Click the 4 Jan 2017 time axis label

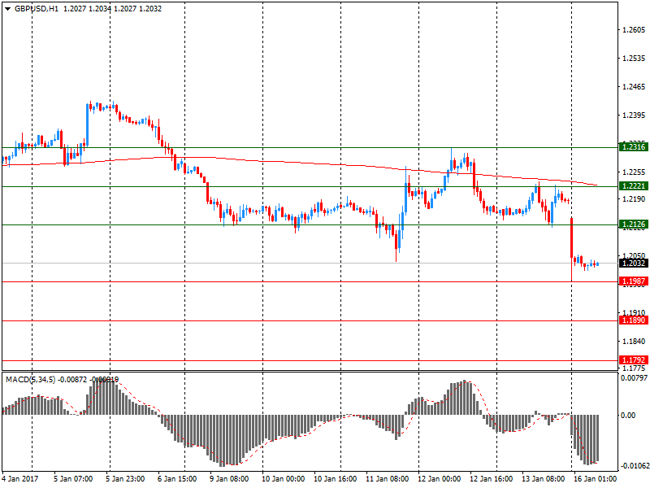coord(19,479)
